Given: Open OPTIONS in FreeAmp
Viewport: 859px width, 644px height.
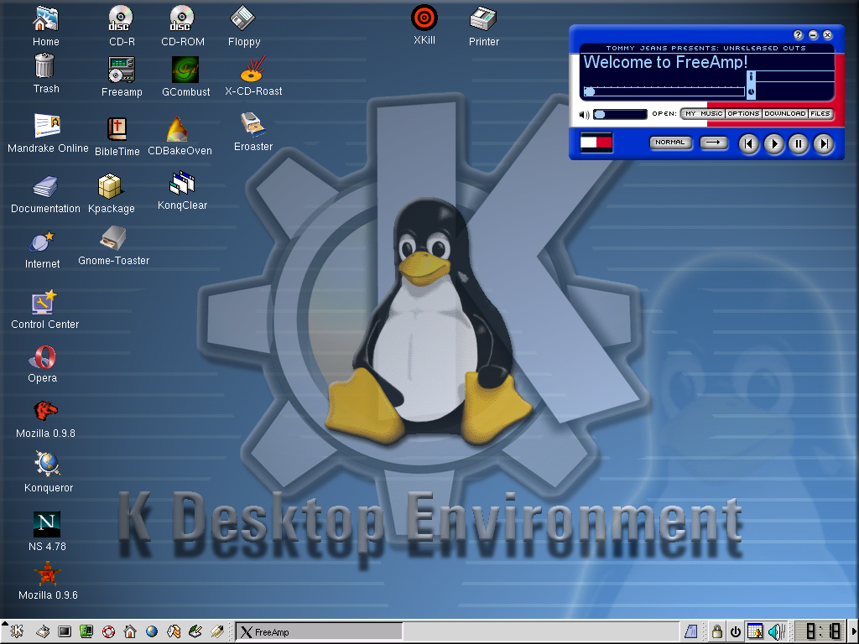Looking at the screenshot, I should pyautogui.click(x=743, y=113).
